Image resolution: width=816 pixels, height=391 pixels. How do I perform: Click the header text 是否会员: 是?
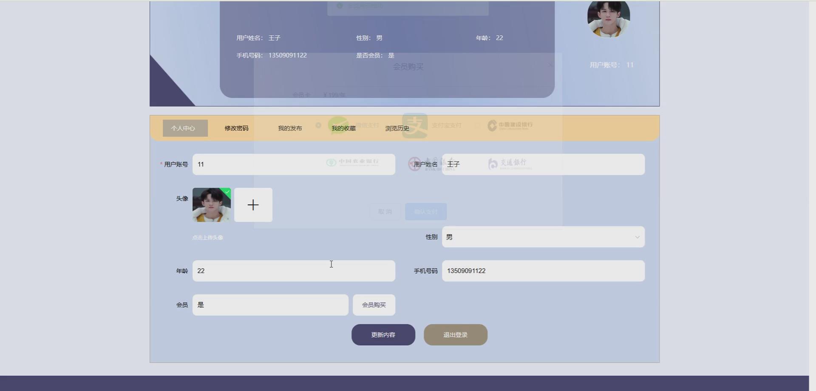tap(375, 55)
